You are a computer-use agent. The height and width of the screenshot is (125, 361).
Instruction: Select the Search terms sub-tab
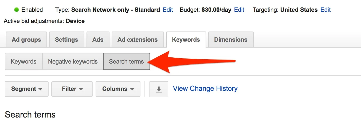(x=127, y=61)
